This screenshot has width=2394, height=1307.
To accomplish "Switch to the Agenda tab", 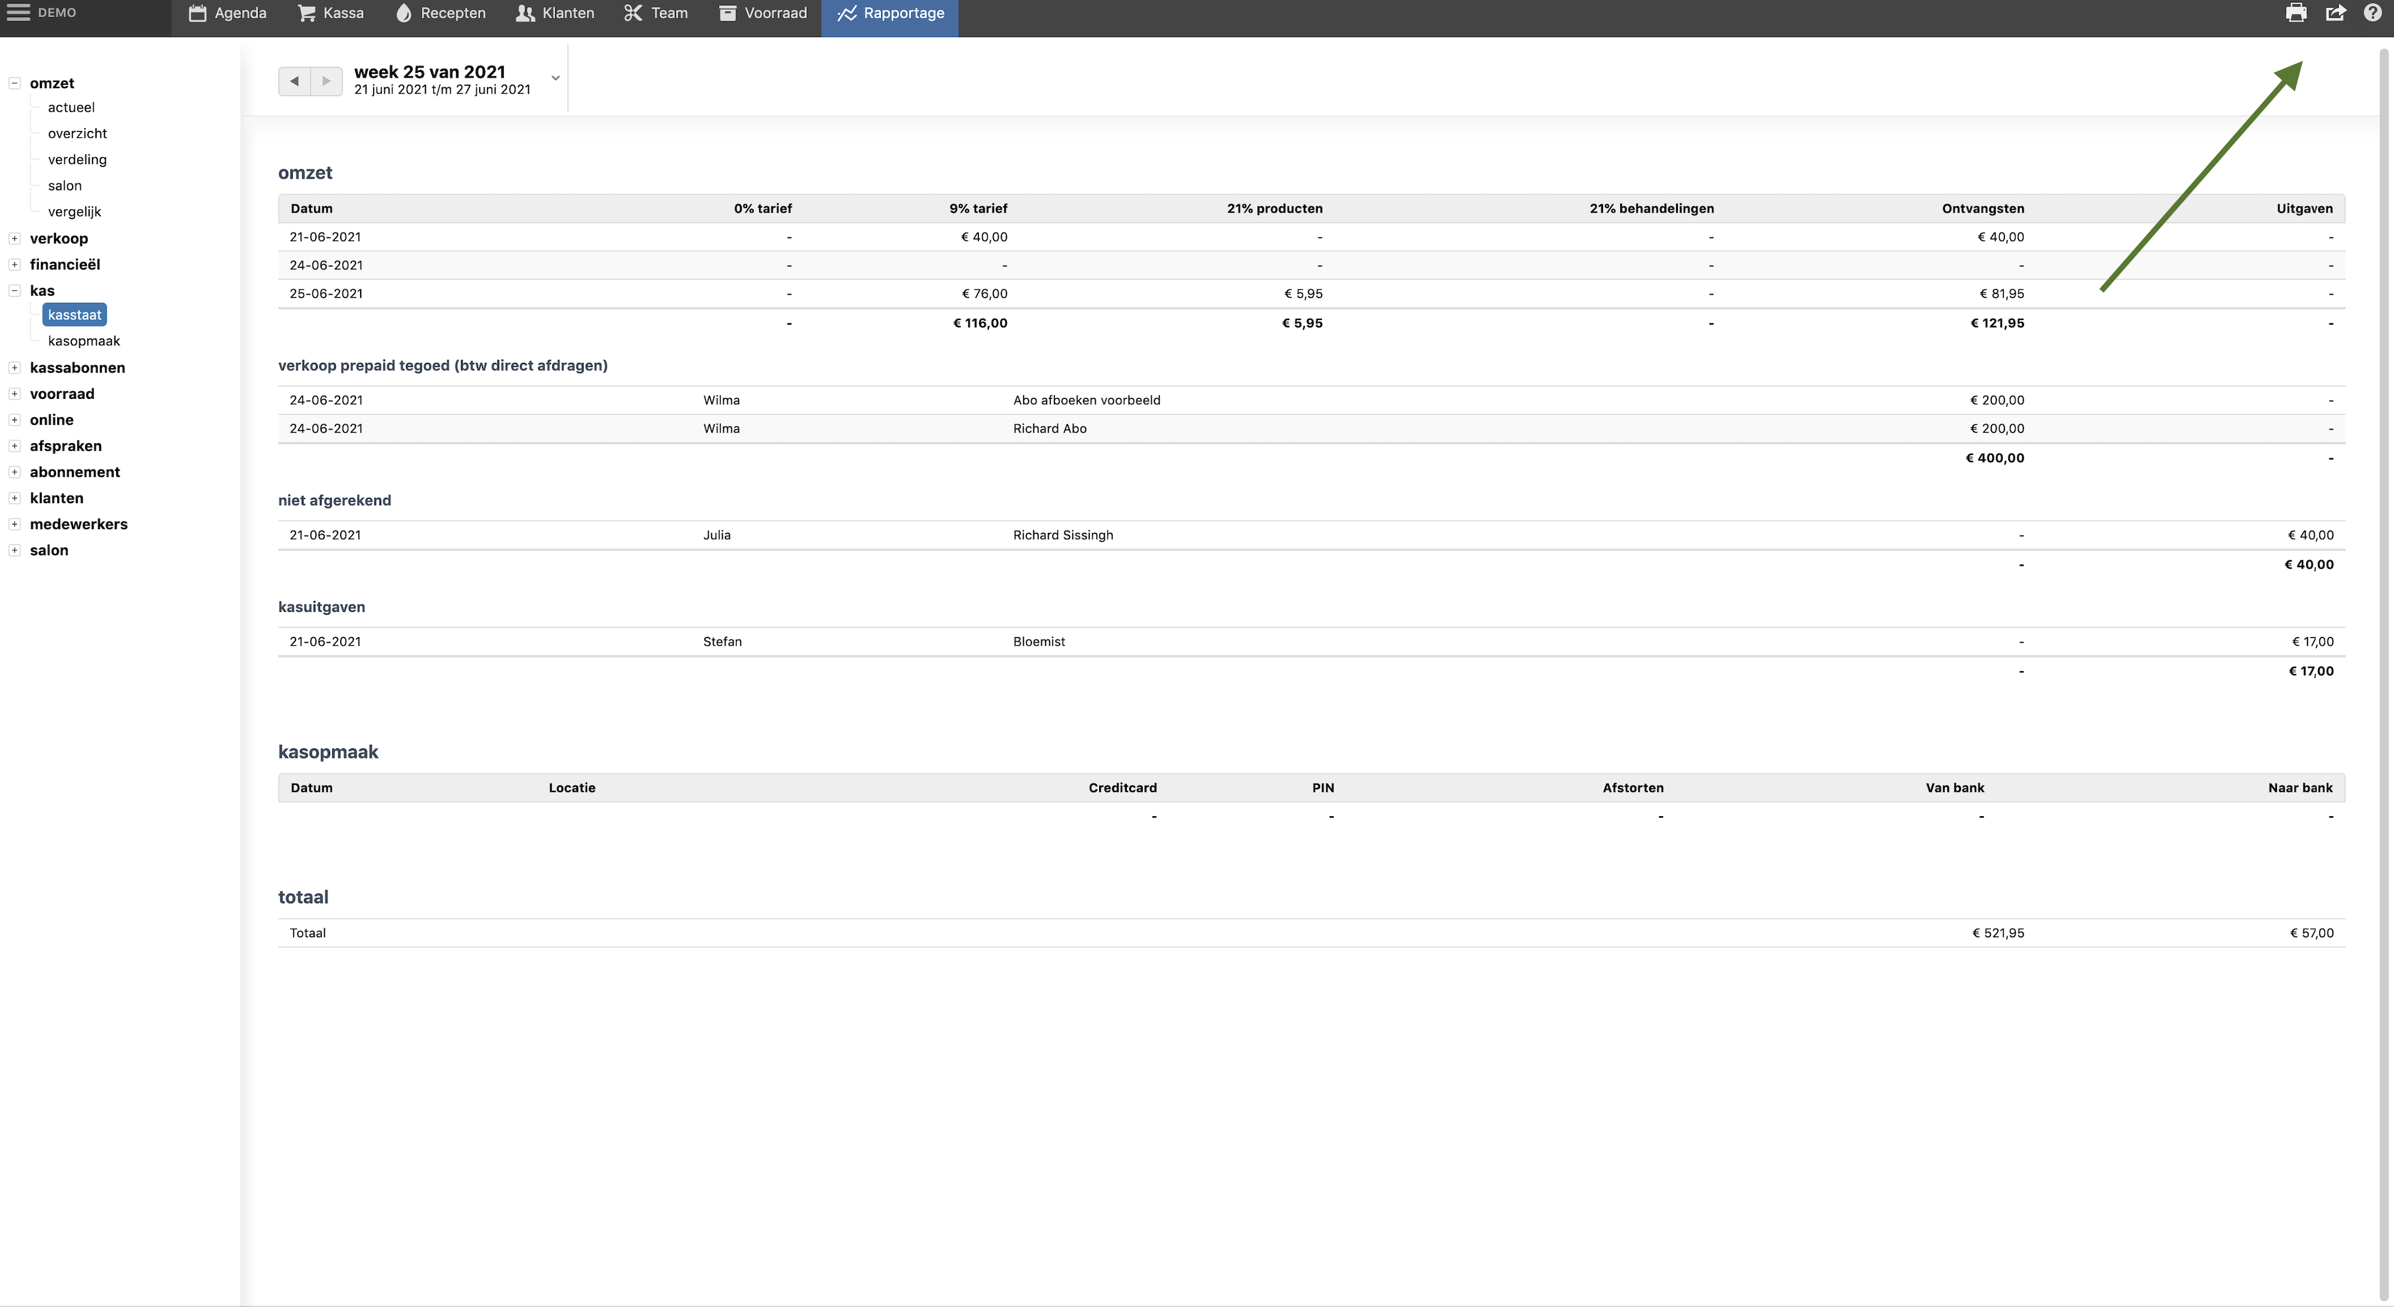I will tap(227, 13).
